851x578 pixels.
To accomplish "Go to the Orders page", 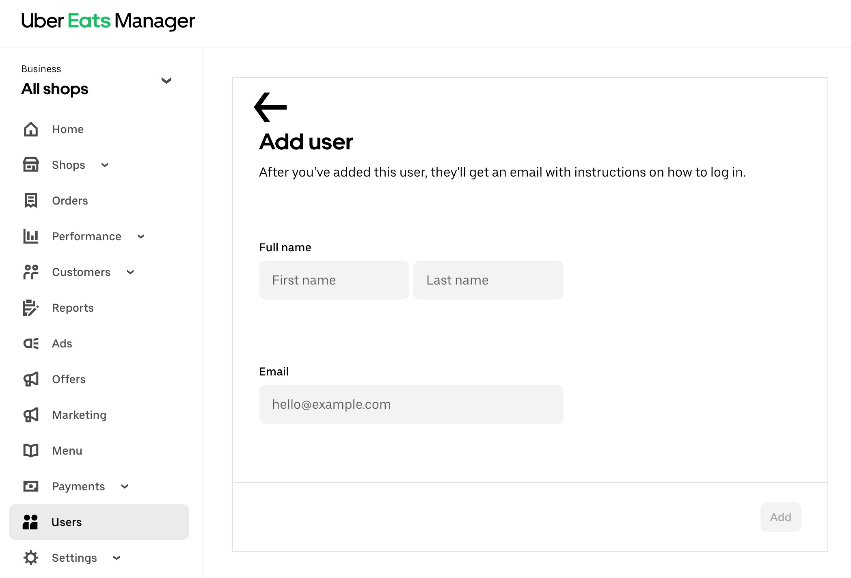I will coord(70,201).
